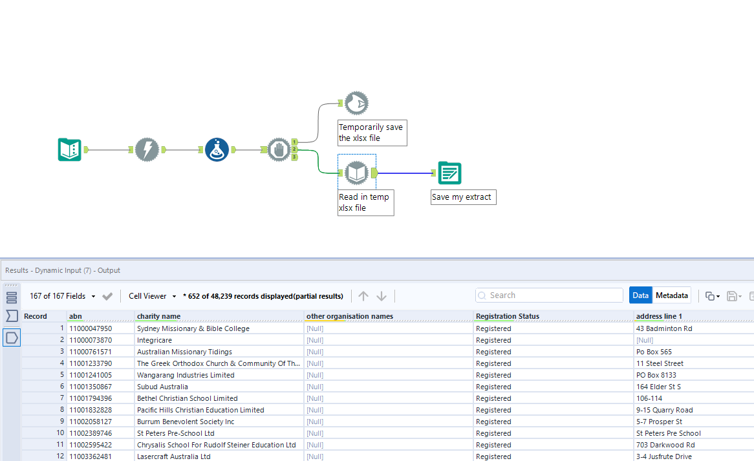Screen dimensions: 754x461
Task: Click the down navigation arrow in Results
Action: click(382, 295)
